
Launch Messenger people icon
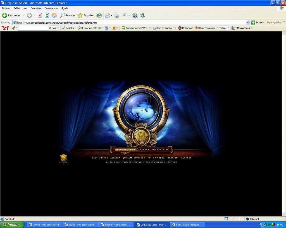pos(142,16)
